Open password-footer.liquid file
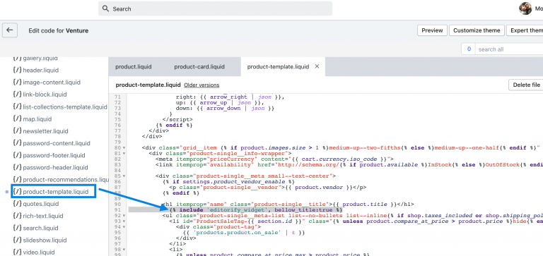Image resolution: width=543 pixels, height=256 pixels. 54,155
